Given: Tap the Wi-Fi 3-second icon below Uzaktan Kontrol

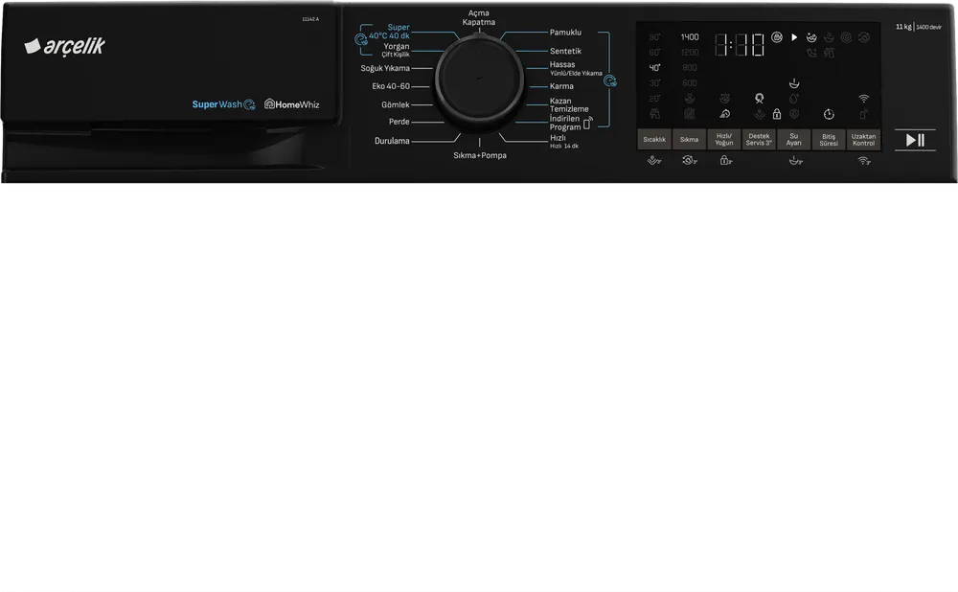Looking at the screenshot, I should pos(863,161).
